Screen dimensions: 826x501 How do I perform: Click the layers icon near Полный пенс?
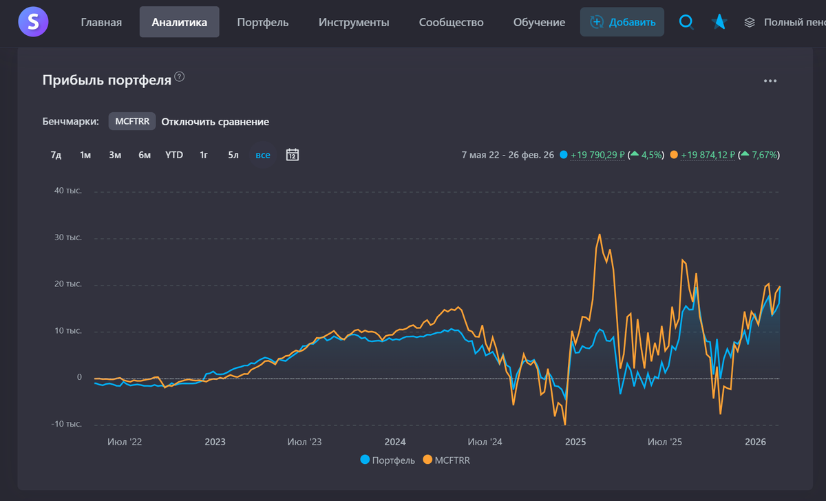tap(750, 23)
